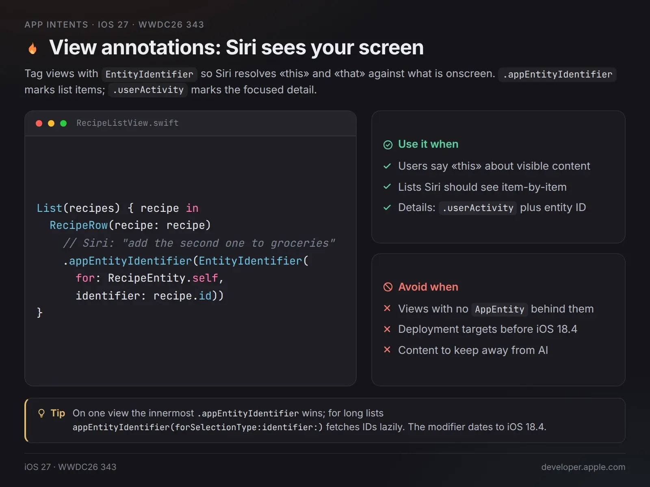This screenshot has width=650, height=487.
Task: Click the flame icon beside the title
Action: coord(32,48)
